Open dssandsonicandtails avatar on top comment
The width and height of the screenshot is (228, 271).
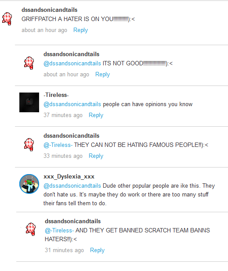7,19
